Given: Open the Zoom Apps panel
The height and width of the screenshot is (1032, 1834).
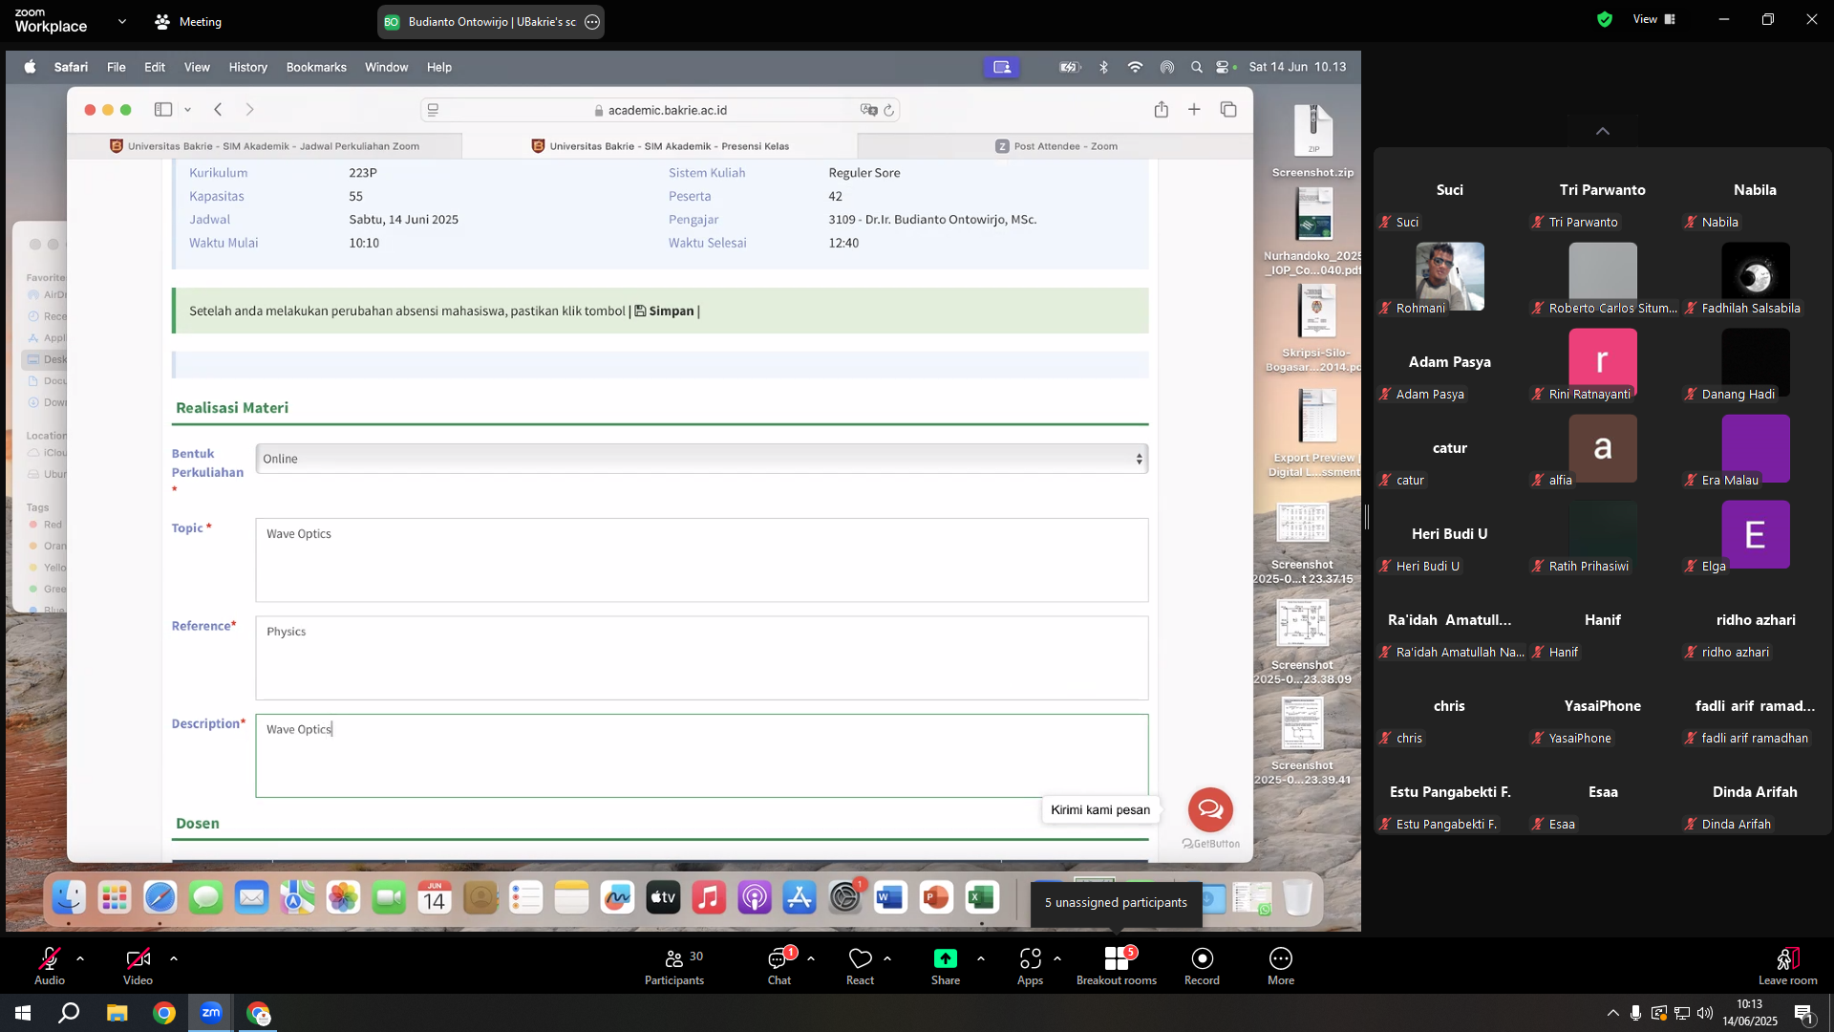Looking at the screenshot, I should tap(1031, 965).
